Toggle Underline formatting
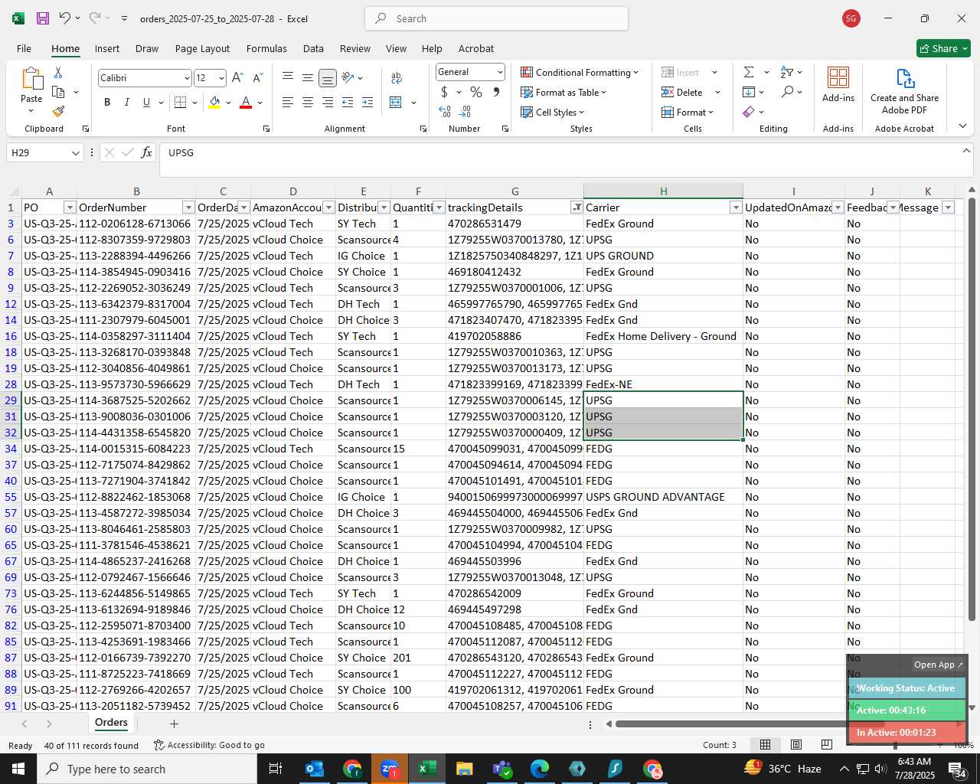Screen dimensions: 980x784 tap(146, 103)
